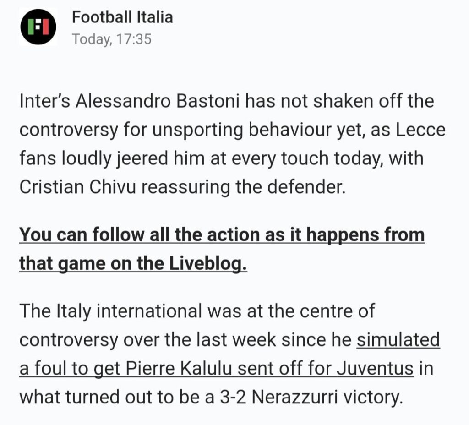Open the Football Italia sender name

[x=122, y=17]
